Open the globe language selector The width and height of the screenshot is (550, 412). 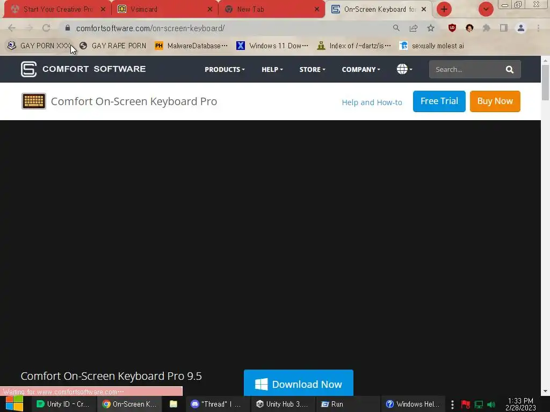point(404,69)
